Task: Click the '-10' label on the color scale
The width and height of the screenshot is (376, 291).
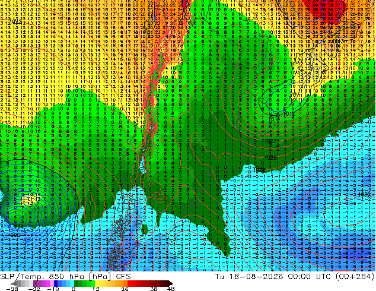Action: tap(53, 289)
